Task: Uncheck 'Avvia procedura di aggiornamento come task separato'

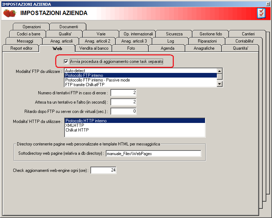Action: click(66, 61)
